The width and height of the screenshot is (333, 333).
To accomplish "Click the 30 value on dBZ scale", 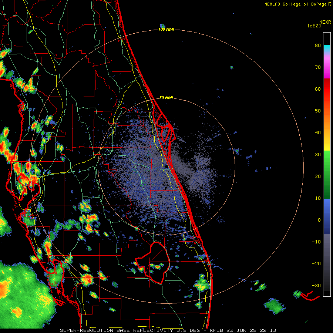I will coord(318,154).
